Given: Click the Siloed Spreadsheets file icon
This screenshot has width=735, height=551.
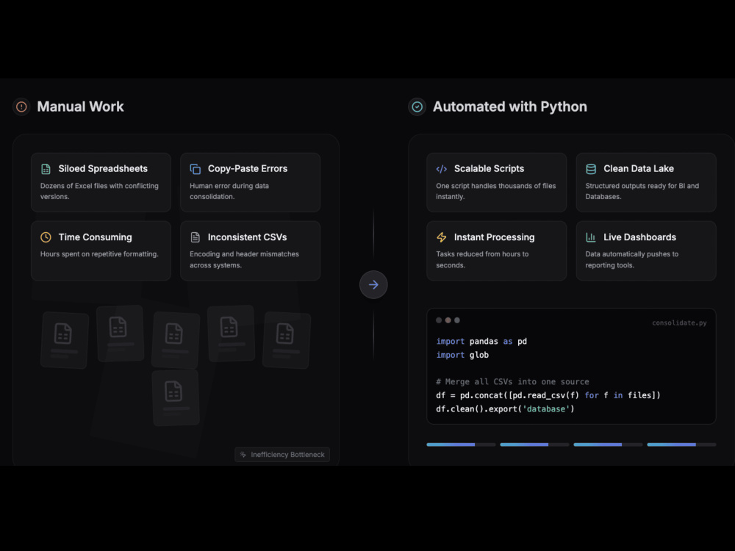Looking at the screenshot, I should pyautogui.click(x=46, y=169).
